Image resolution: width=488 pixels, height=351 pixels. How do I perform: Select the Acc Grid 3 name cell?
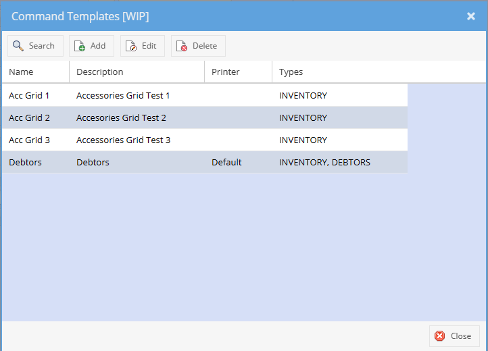pyautogui.click(x=29, y=140)
